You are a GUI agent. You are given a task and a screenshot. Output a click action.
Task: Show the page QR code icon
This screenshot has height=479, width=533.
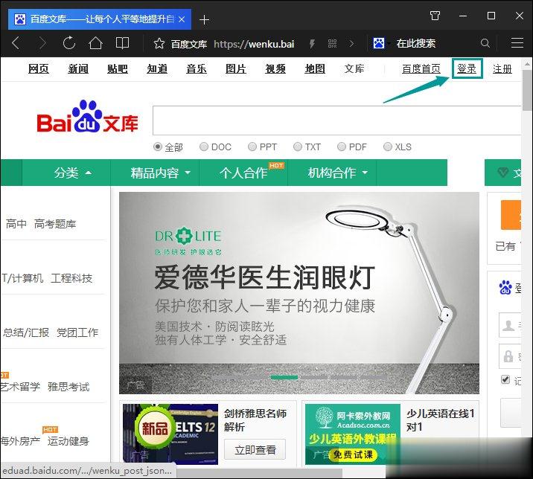pyautogui.click(x=332, y=43)
